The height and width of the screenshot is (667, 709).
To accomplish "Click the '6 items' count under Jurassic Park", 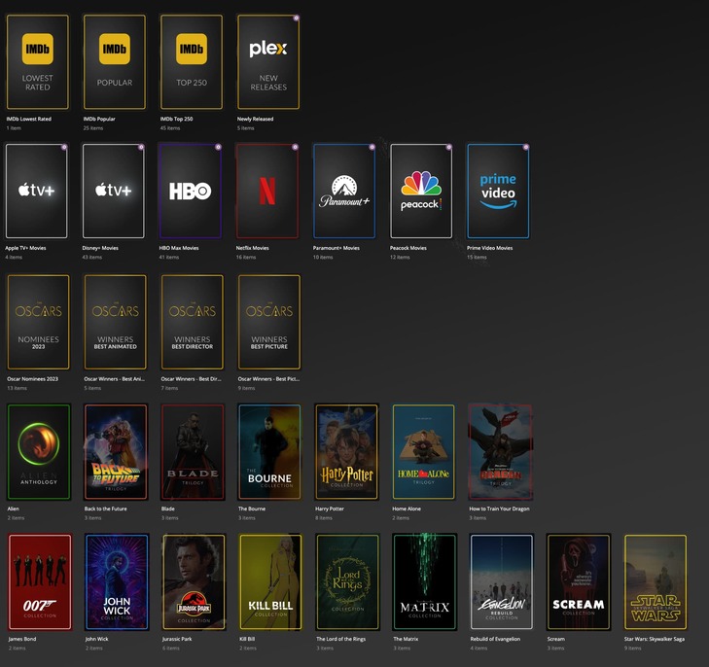I will (171, 648).
